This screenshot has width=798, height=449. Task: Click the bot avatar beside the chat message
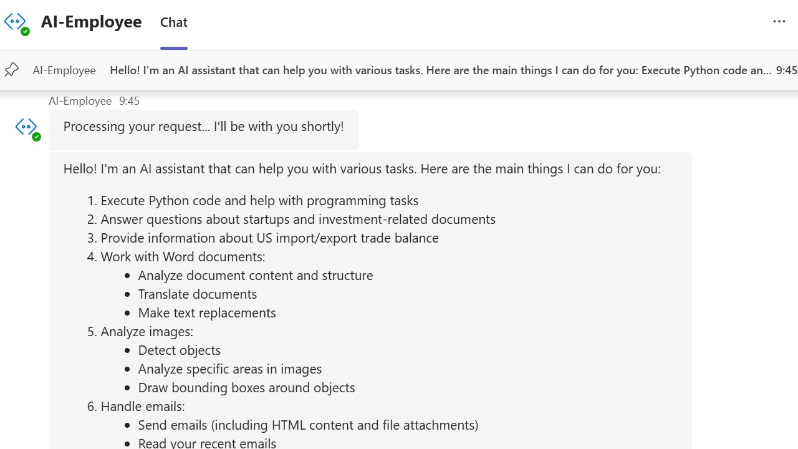27,128
